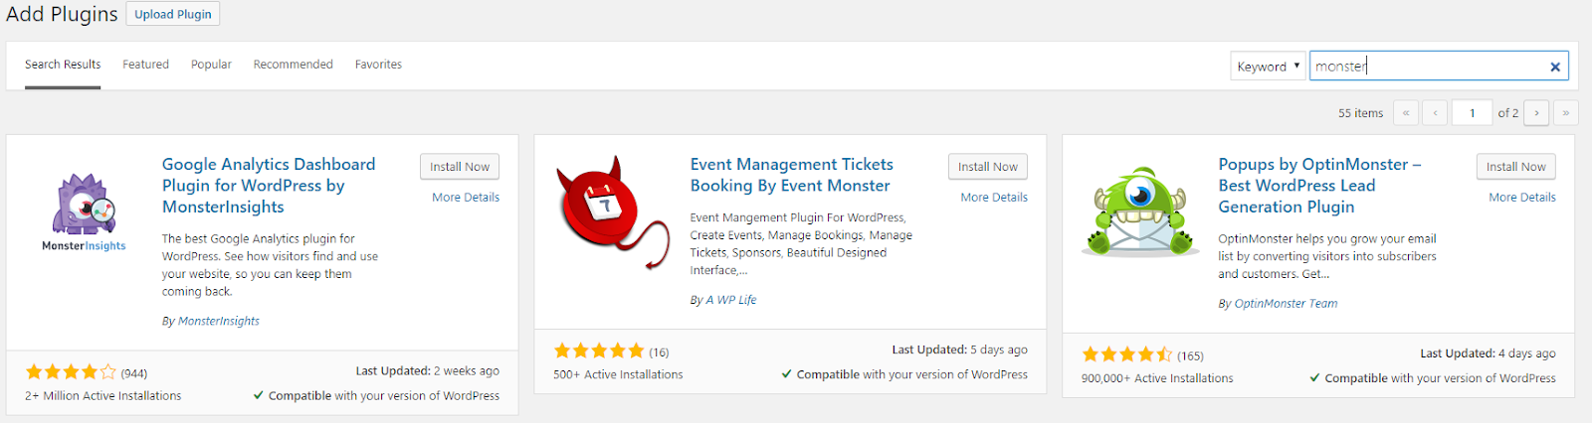Click the '(16)' ratings count
Screen dimensions: 1592x423
click(659, 352)
